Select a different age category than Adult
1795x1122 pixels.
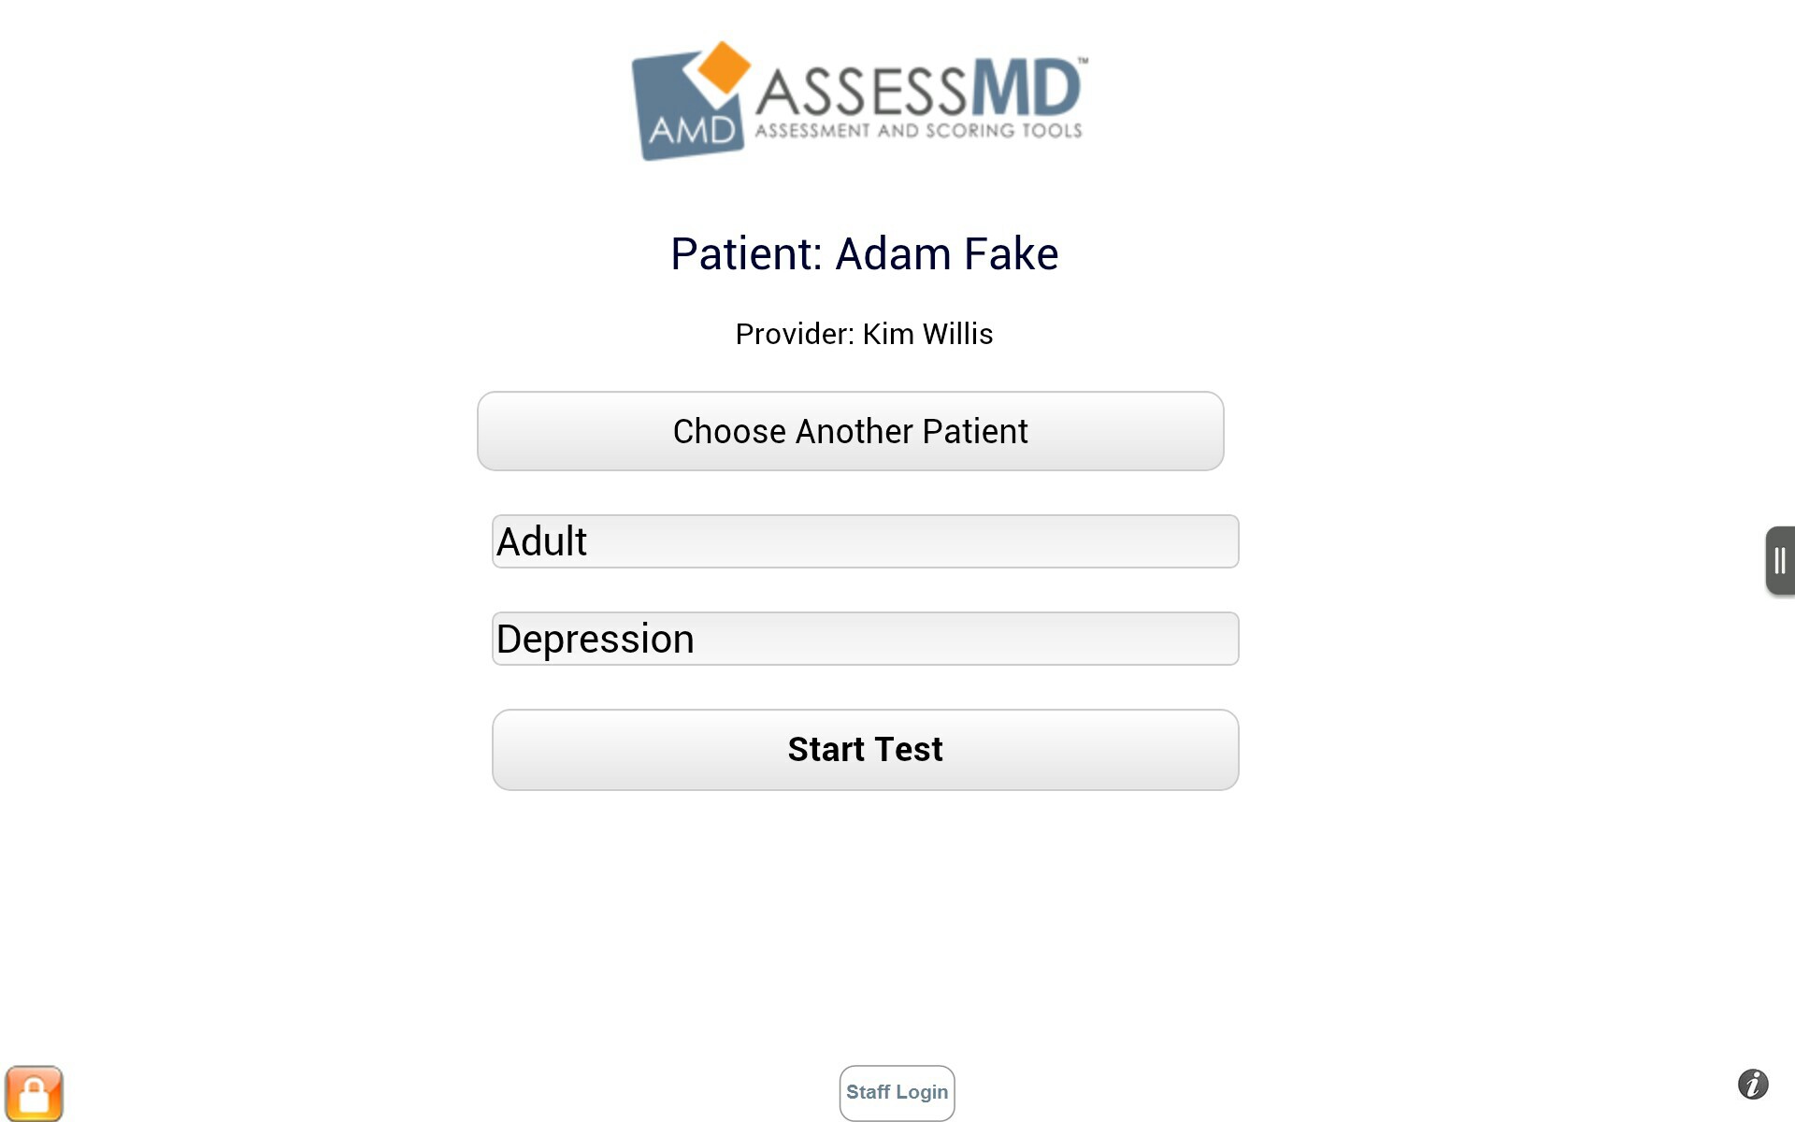tap(865, 540)
